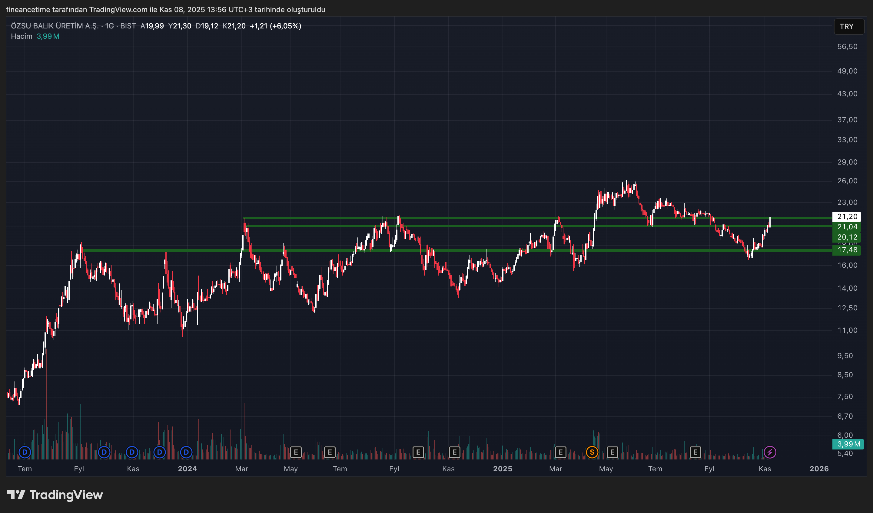Click the blue D marker just before 2024
The image size is (873, 513).
(186, 452)
